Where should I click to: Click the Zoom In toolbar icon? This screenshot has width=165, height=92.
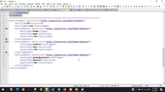[44, 6]
